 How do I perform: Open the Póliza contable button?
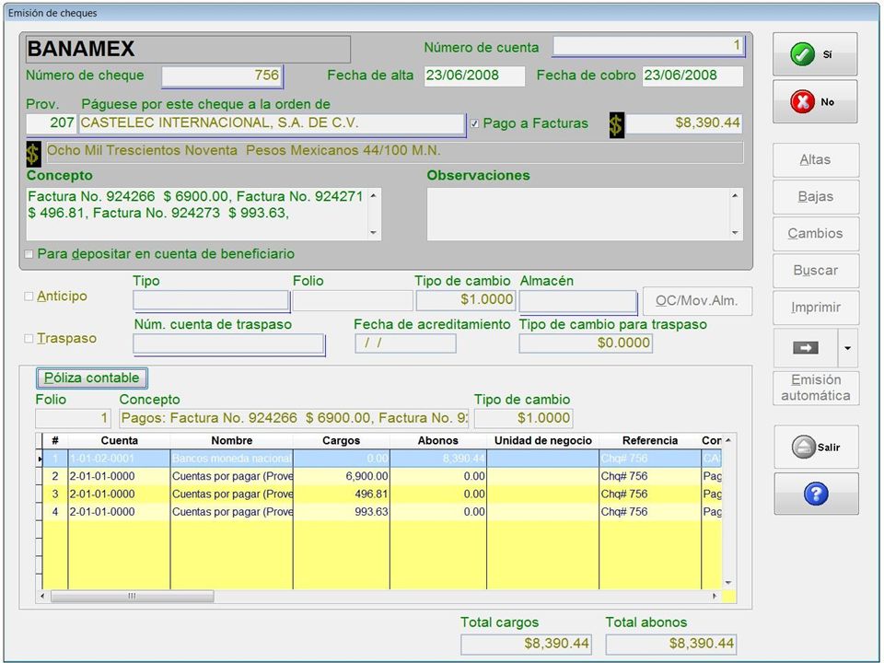click(92, 378)
